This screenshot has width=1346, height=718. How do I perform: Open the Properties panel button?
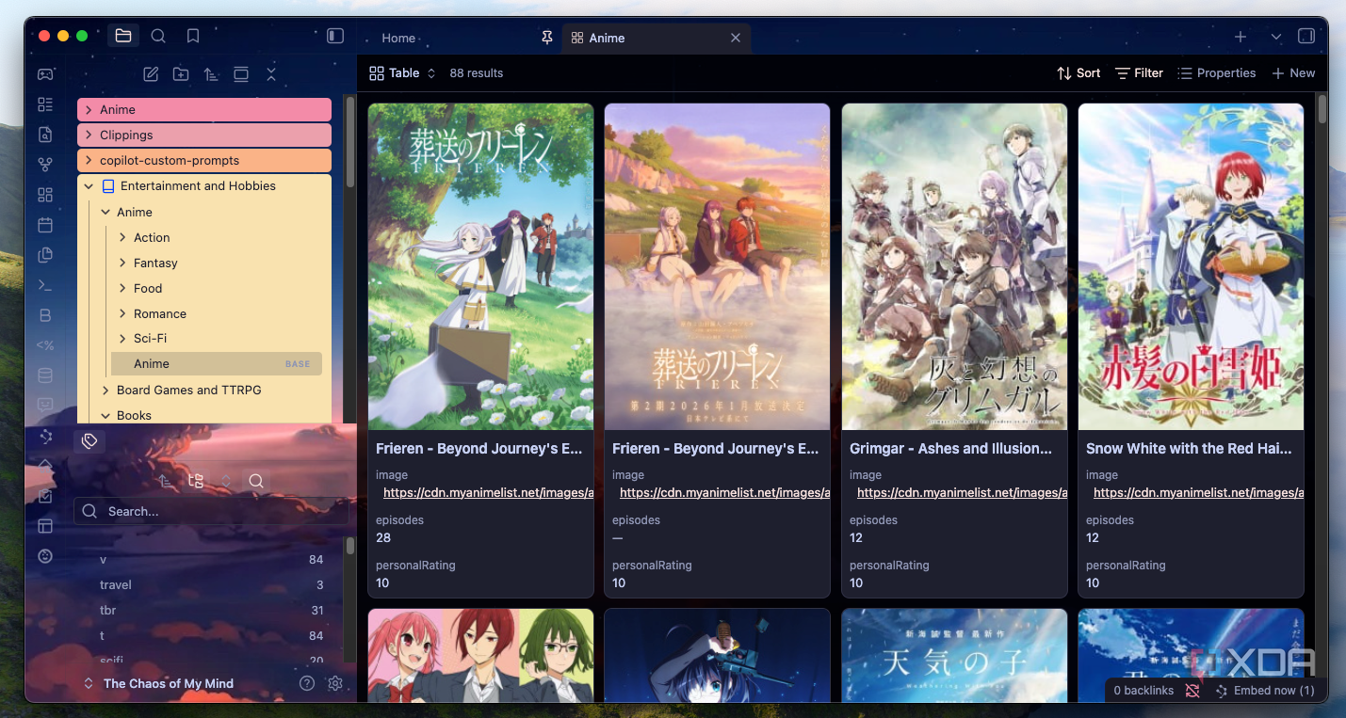pos(1217,73)
